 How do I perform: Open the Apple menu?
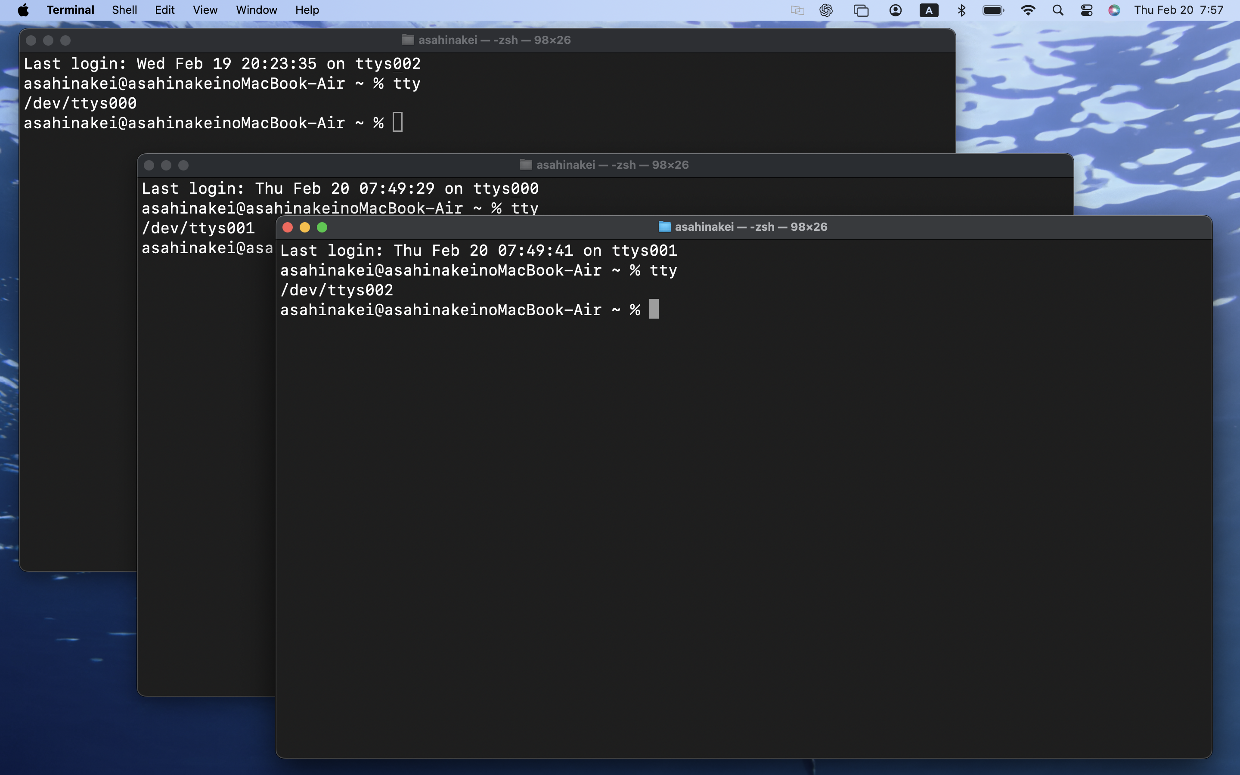tap(23, 10)
